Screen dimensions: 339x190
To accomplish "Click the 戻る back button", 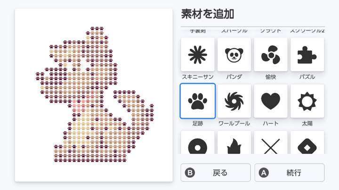I will (216, 173).
